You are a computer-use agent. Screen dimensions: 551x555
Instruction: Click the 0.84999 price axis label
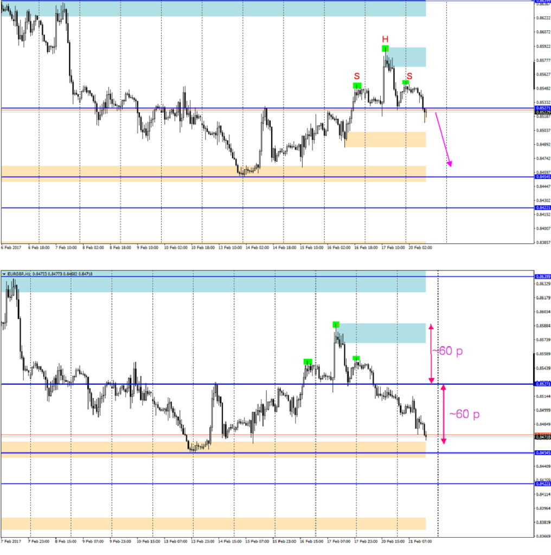[x=543, y=410]
